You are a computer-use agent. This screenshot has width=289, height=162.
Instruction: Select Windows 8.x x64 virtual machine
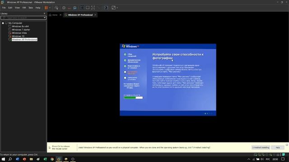coord(20,27)
